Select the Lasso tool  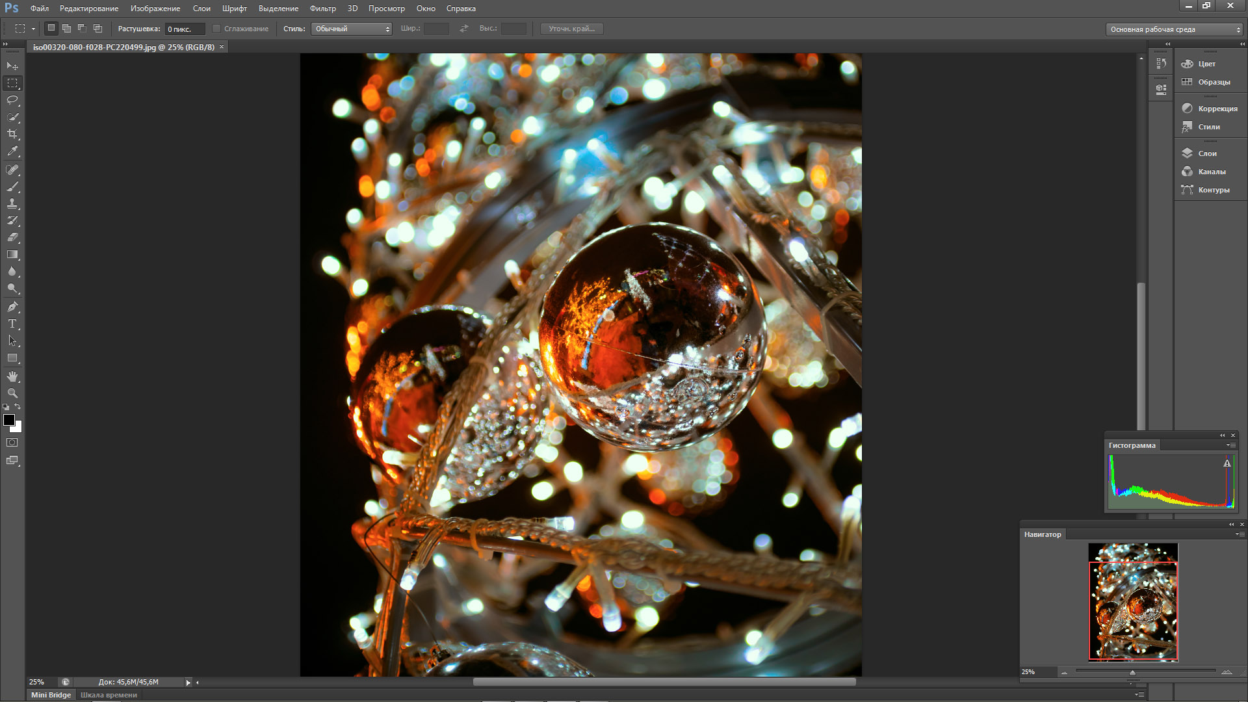point(12,100)
